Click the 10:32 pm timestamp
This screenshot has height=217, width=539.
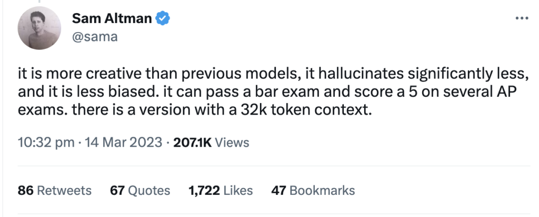(x=46, y=142)
